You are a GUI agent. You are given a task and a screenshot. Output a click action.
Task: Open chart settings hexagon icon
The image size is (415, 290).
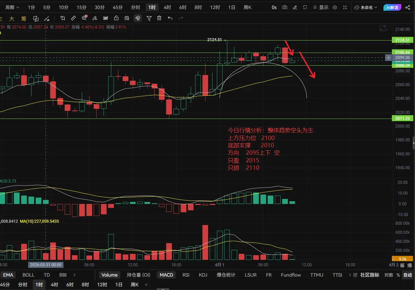[335, 7]
